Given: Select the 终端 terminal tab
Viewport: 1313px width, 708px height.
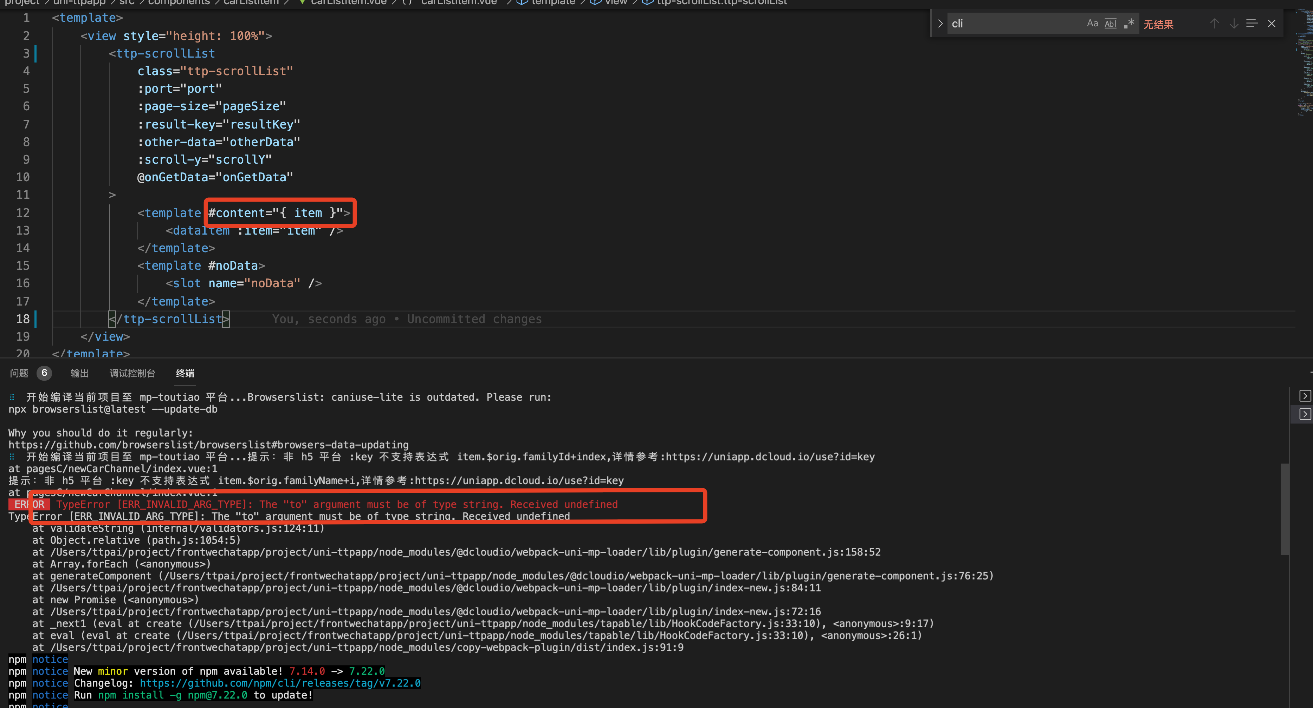Looking at the screenshot, I should point(185,373).
